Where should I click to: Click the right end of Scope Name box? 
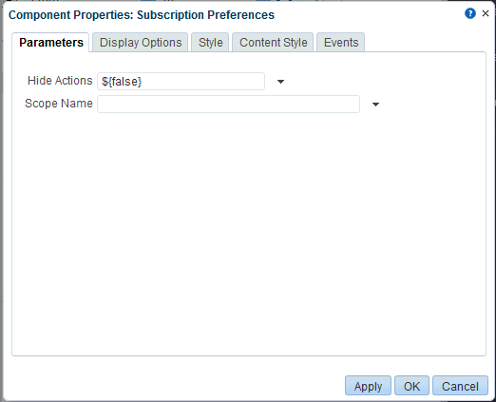pos(354,105)
